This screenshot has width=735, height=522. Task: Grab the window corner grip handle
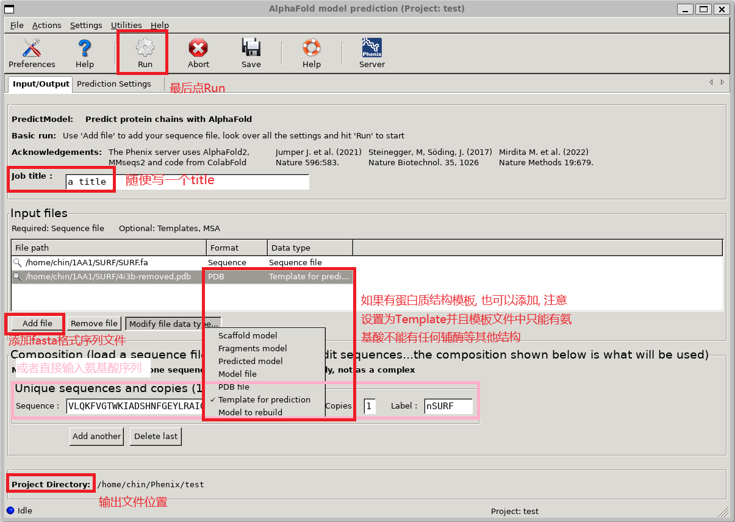723,511
